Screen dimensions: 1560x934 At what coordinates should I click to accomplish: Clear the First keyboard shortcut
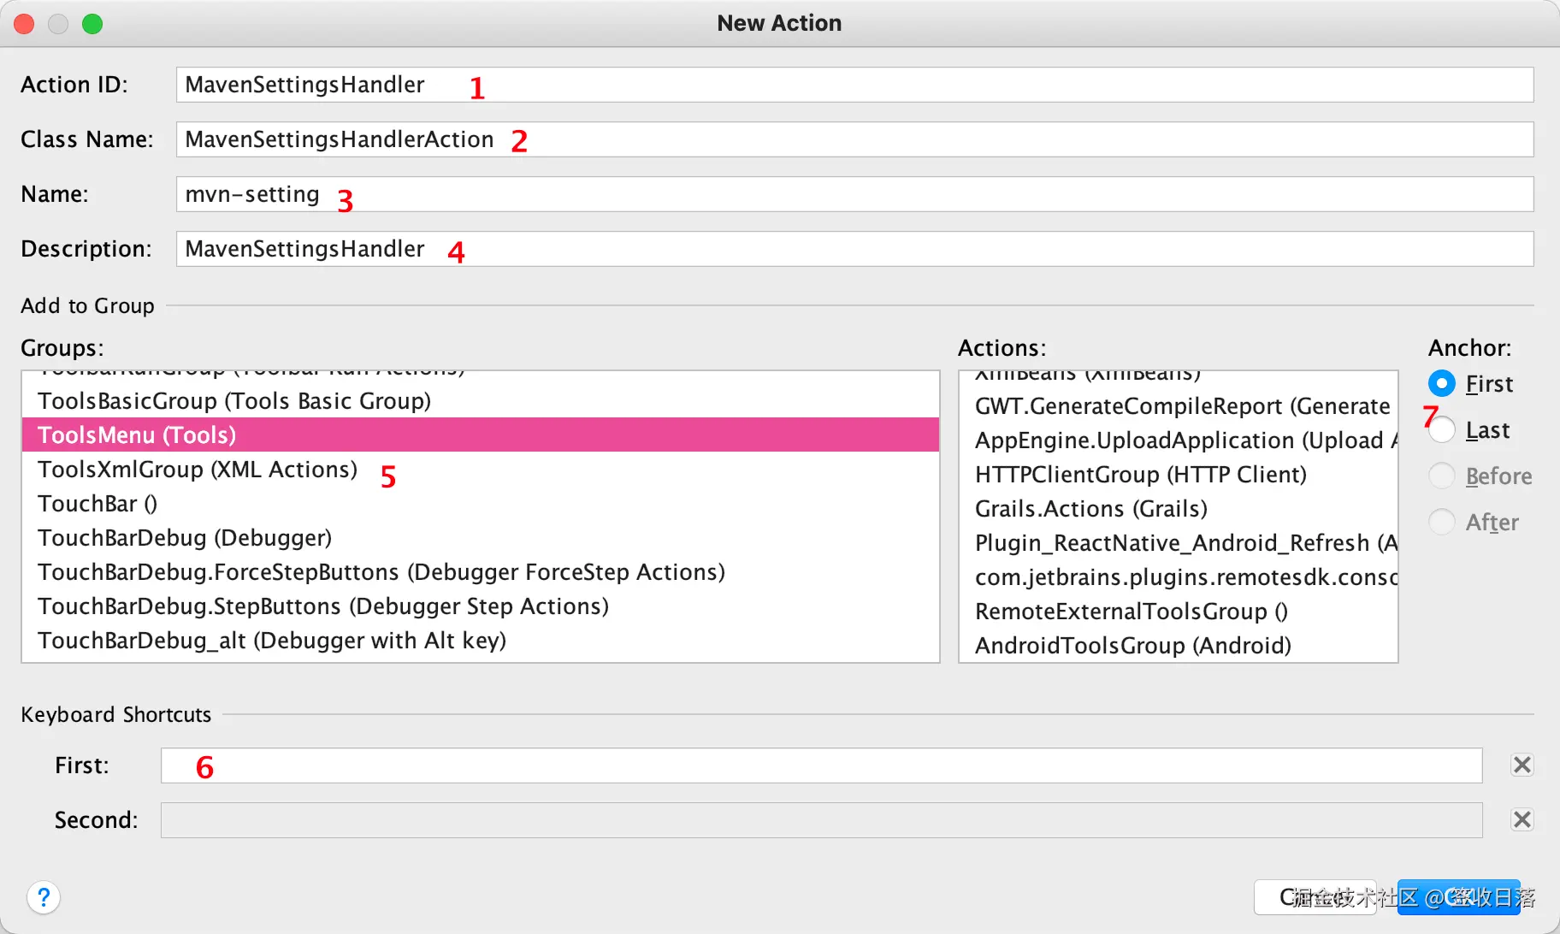coord(1522,765)
